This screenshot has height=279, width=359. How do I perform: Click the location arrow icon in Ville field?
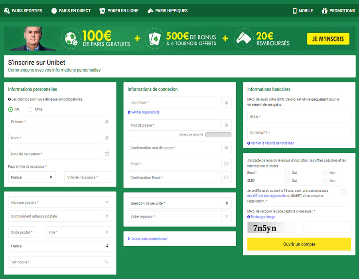[x=107, y=232]
